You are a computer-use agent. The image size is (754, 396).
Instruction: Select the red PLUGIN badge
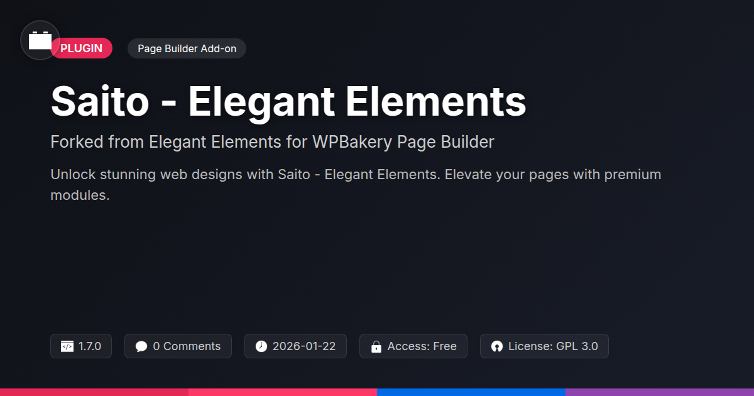point(82,48)
